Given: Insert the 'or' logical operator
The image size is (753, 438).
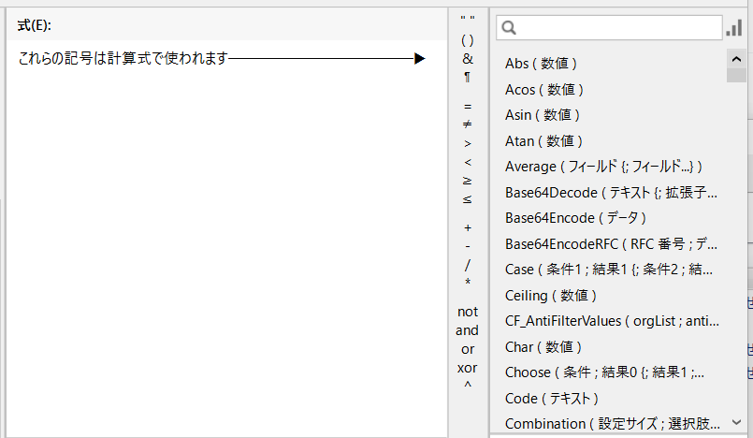Looking at the screenshot, I should click(468, 349).
